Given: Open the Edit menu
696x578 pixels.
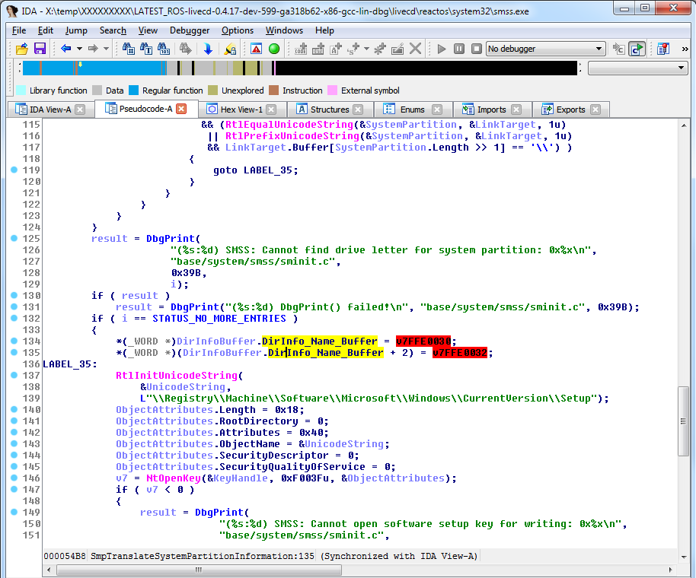Looking at the screenshot, I should pos(45,30).
